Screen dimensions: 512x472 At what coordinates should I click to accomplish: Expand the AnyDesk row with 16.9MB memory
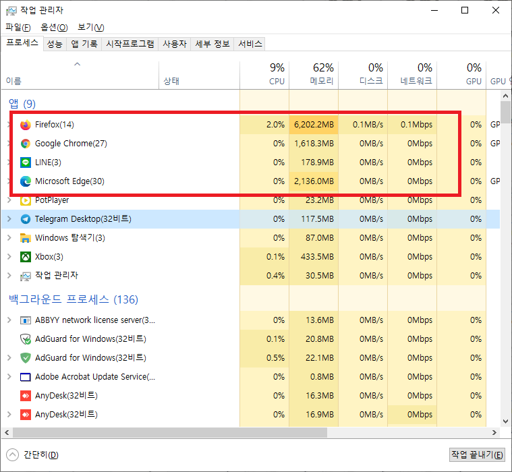9,415
